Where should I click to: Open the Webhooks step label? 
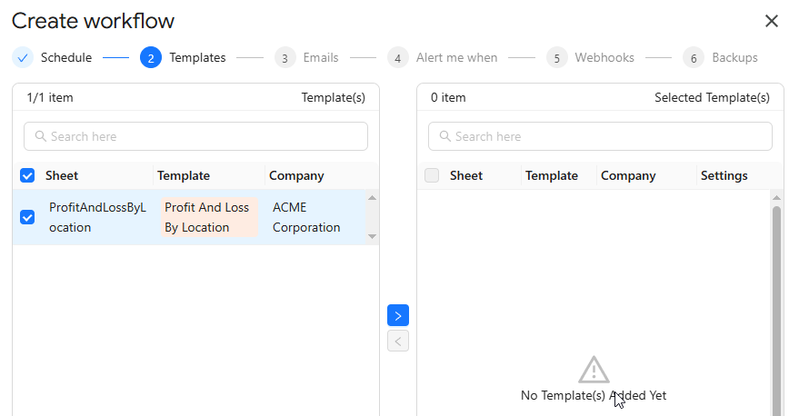tap(604, 57)
